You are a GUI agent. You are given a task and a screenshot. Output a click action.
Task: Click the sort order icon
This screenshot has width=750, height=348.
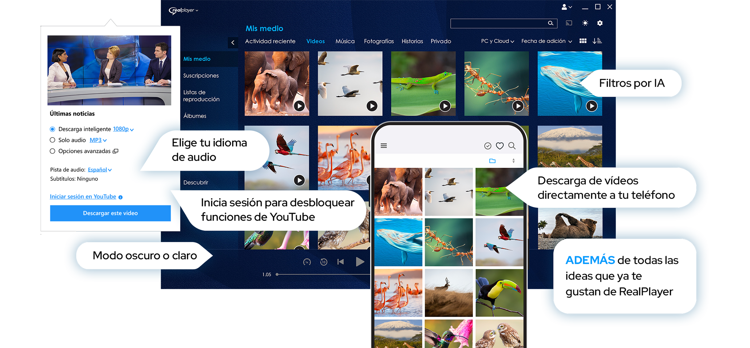(597, 41)
